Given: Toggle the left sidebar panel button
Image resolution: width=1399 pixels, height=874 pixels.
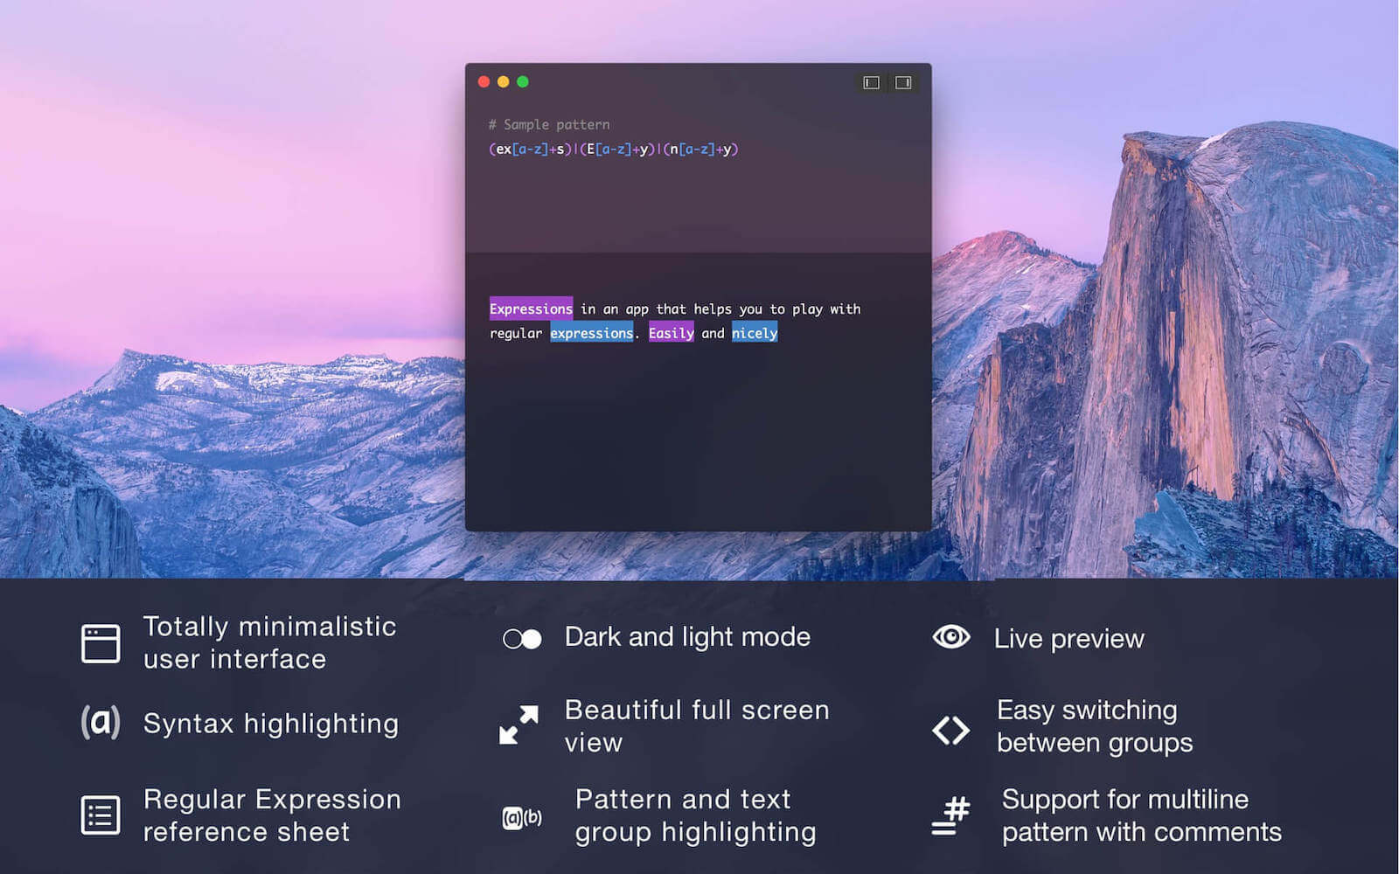Looking at the screenshot, I should 871,82.
